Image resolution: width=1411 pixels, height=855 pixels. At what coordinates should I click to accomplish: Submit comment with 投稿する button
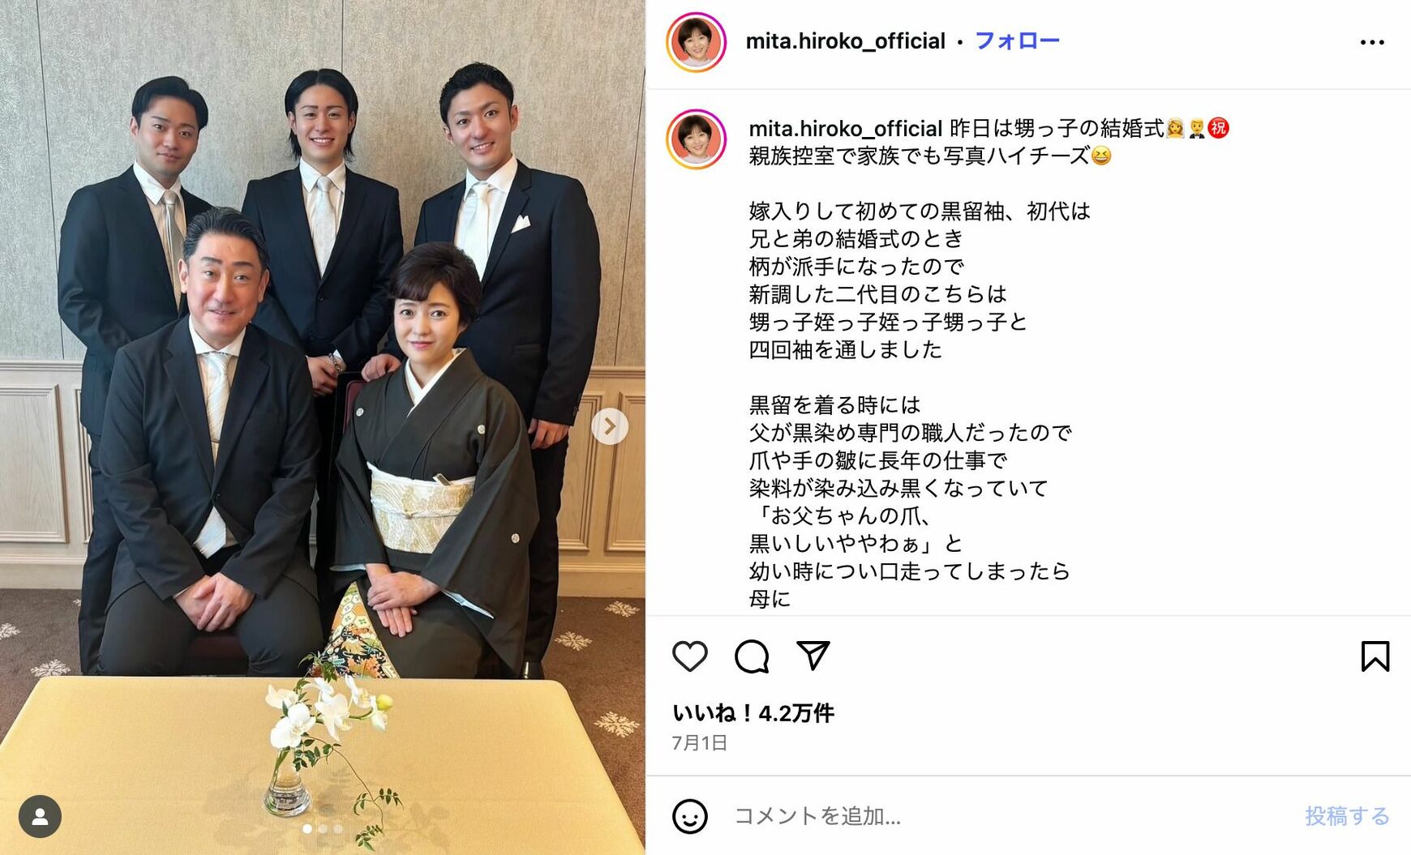click(x=1347, y=816)
